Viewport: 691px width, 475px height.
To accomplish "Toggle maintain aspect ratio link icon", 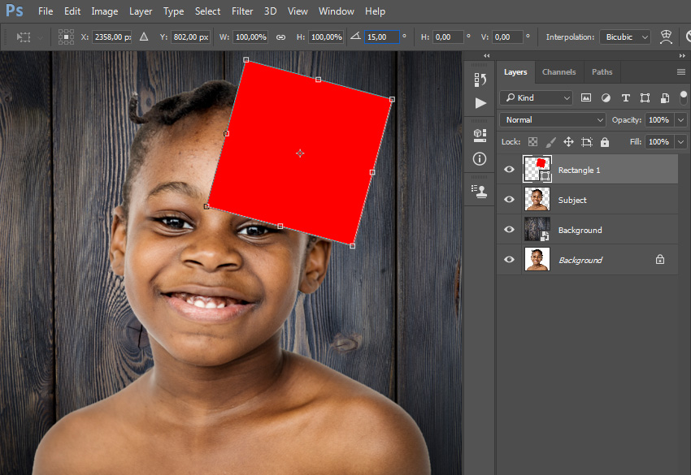I will (x=280, y=37).
